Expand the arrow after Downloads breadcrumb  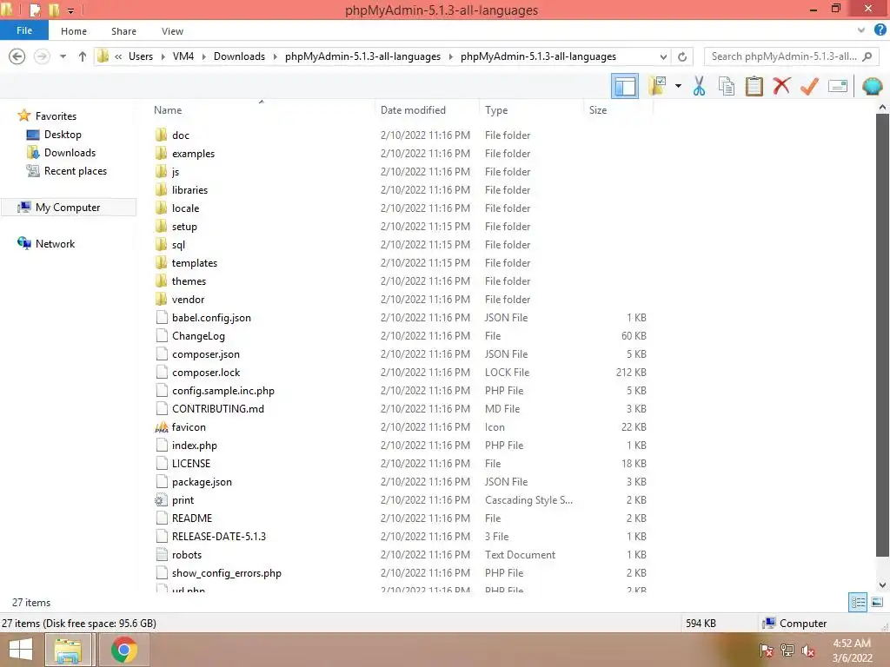pos(276,56)
